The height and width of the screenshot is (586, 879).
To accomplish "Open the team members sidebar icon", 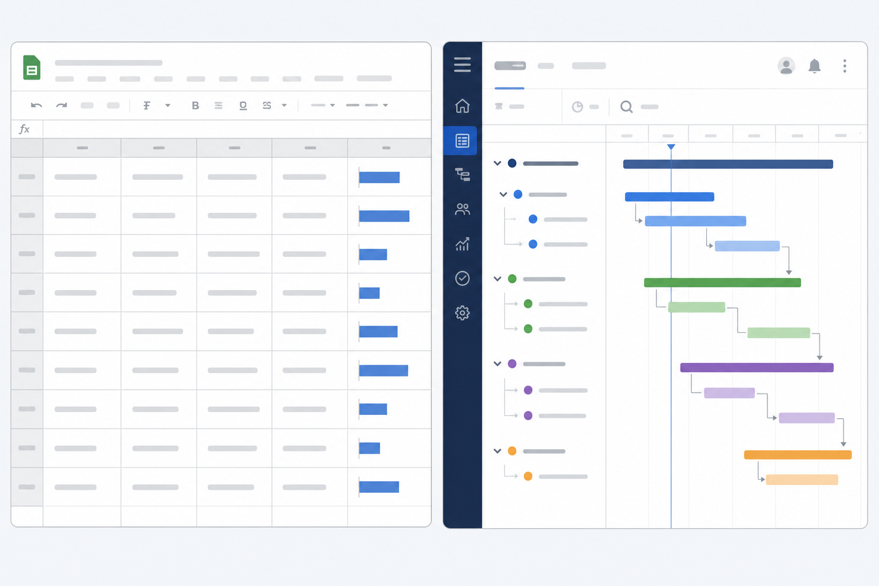I will 462,209.
